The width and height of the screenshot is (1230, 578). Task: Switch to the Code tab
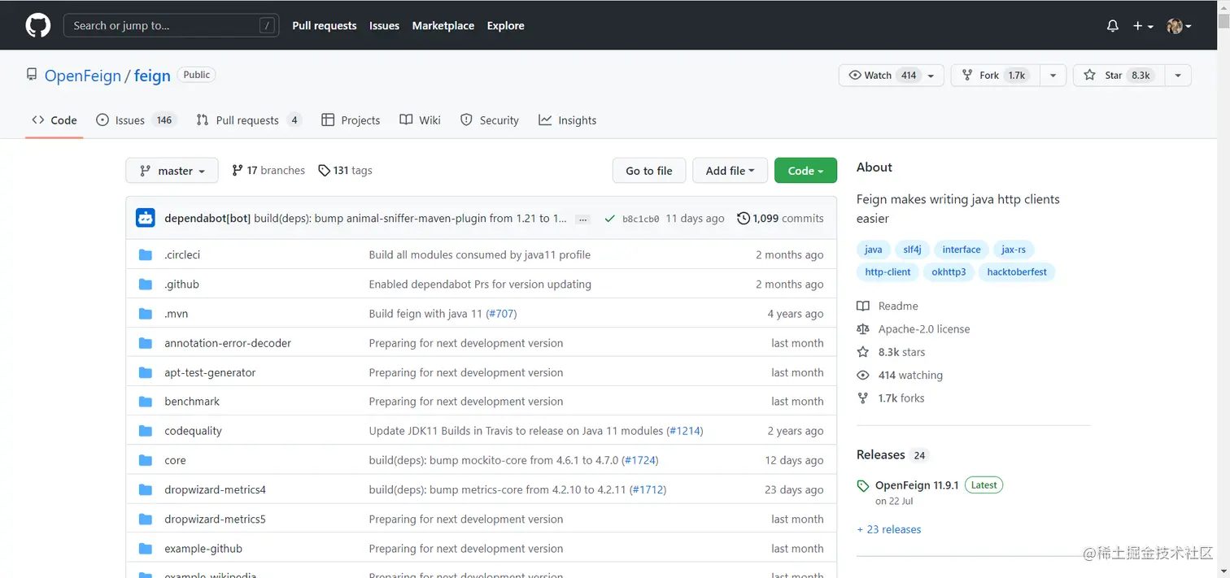(55, 120)
